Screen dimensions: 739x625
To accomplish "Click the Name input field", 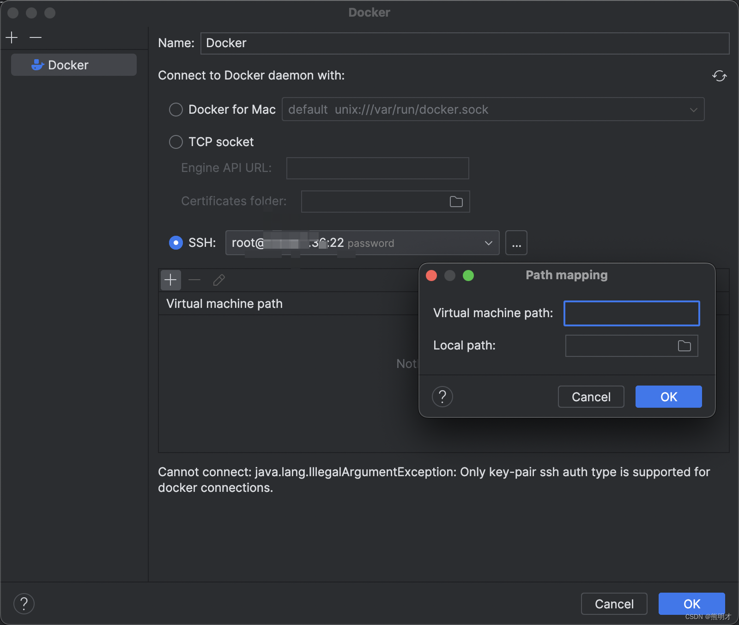I will point(465,43).
